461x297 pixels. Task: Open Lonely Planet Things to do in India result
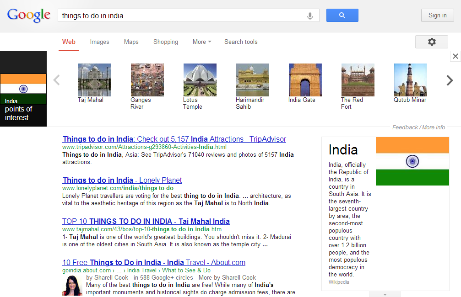pyautogui.click(x=122, y=180)
